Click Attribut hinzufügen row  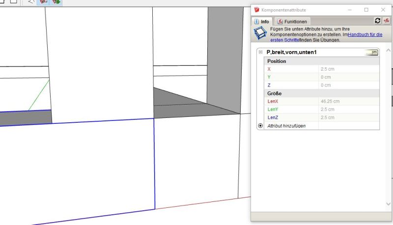[286, 126]
